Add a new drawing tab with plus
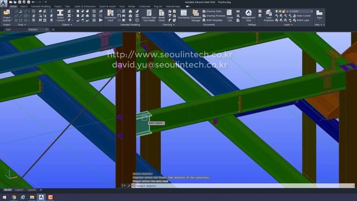This screenshot has height=201, width=357. (x=53, y=30)
